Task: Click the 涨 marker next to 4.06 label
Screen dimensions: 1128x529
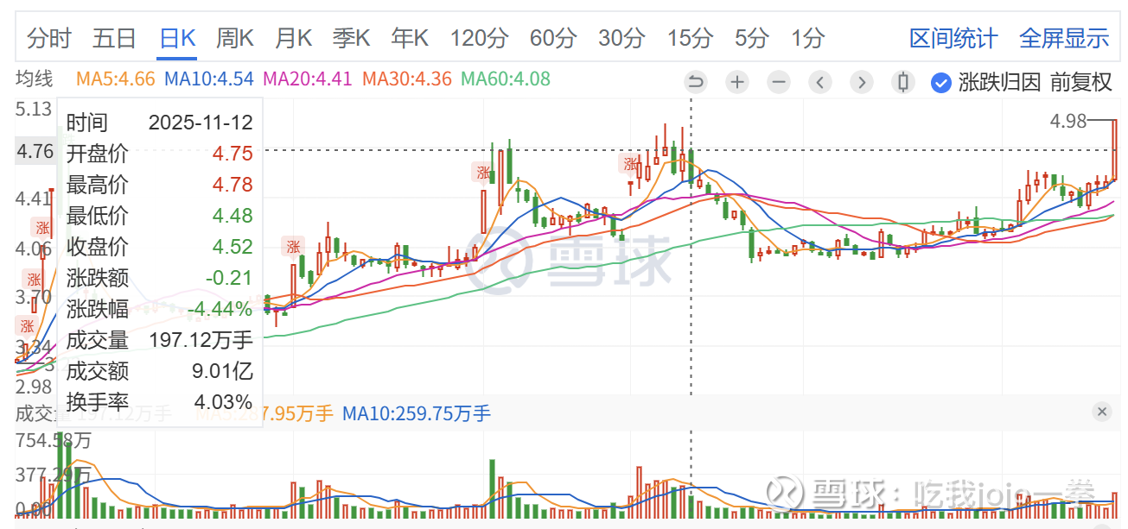Action: point(41,228)
